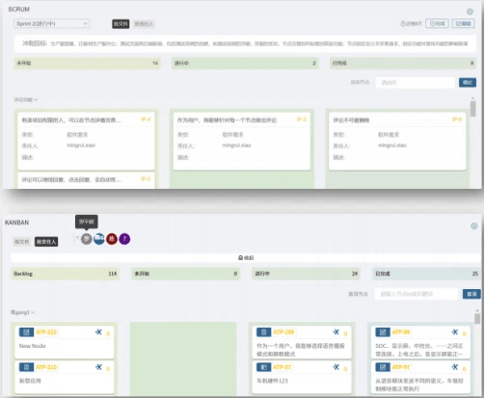Click the KANBAN node search confirm button
Viewport: 485px width, 398px height.
[x=472, y=294]
